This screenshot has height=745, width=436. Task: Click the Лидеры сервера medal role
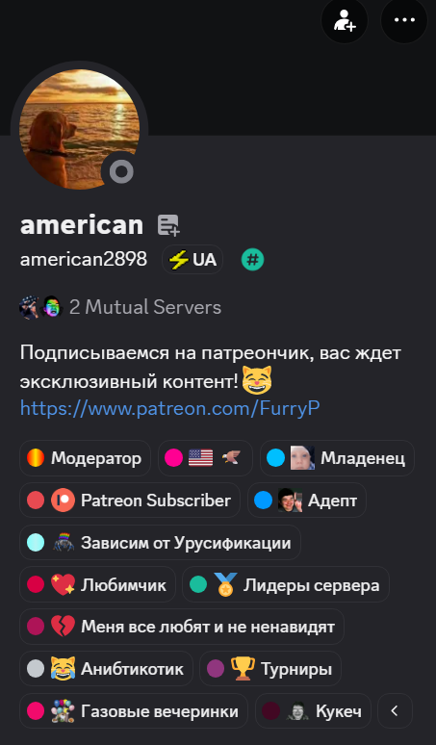tap(286, 584)
